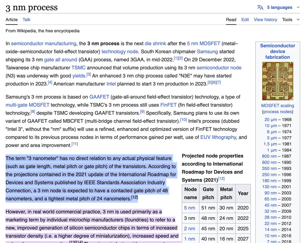Follow the semiconductor manufacturing link

(x=44, y=44)
